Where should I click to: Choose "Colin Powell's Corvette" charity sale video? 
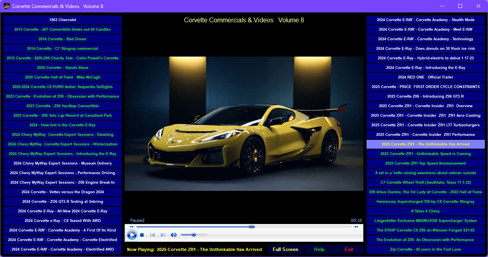click(x=62, y=58)
